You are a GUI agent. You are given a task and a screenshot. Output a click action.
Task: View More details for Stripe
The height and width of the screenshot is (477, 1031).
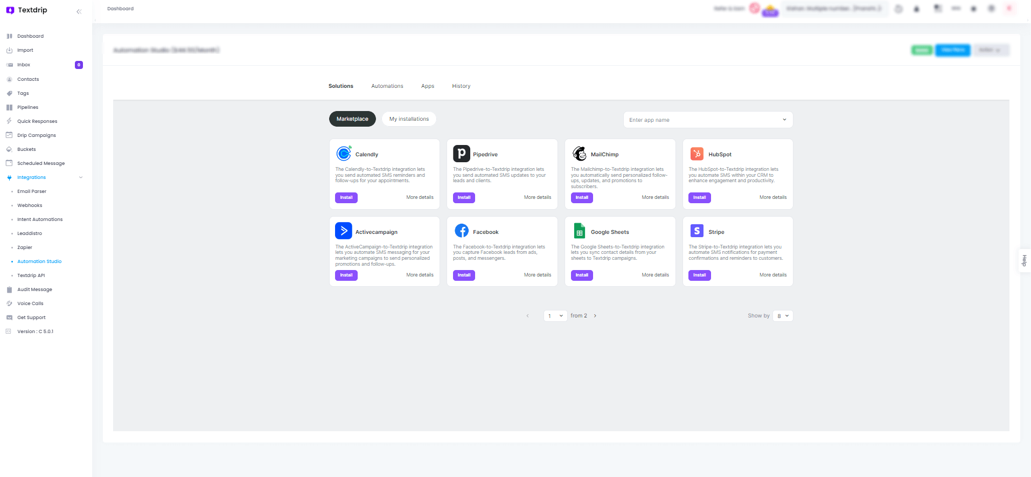[x=773, y=275]
